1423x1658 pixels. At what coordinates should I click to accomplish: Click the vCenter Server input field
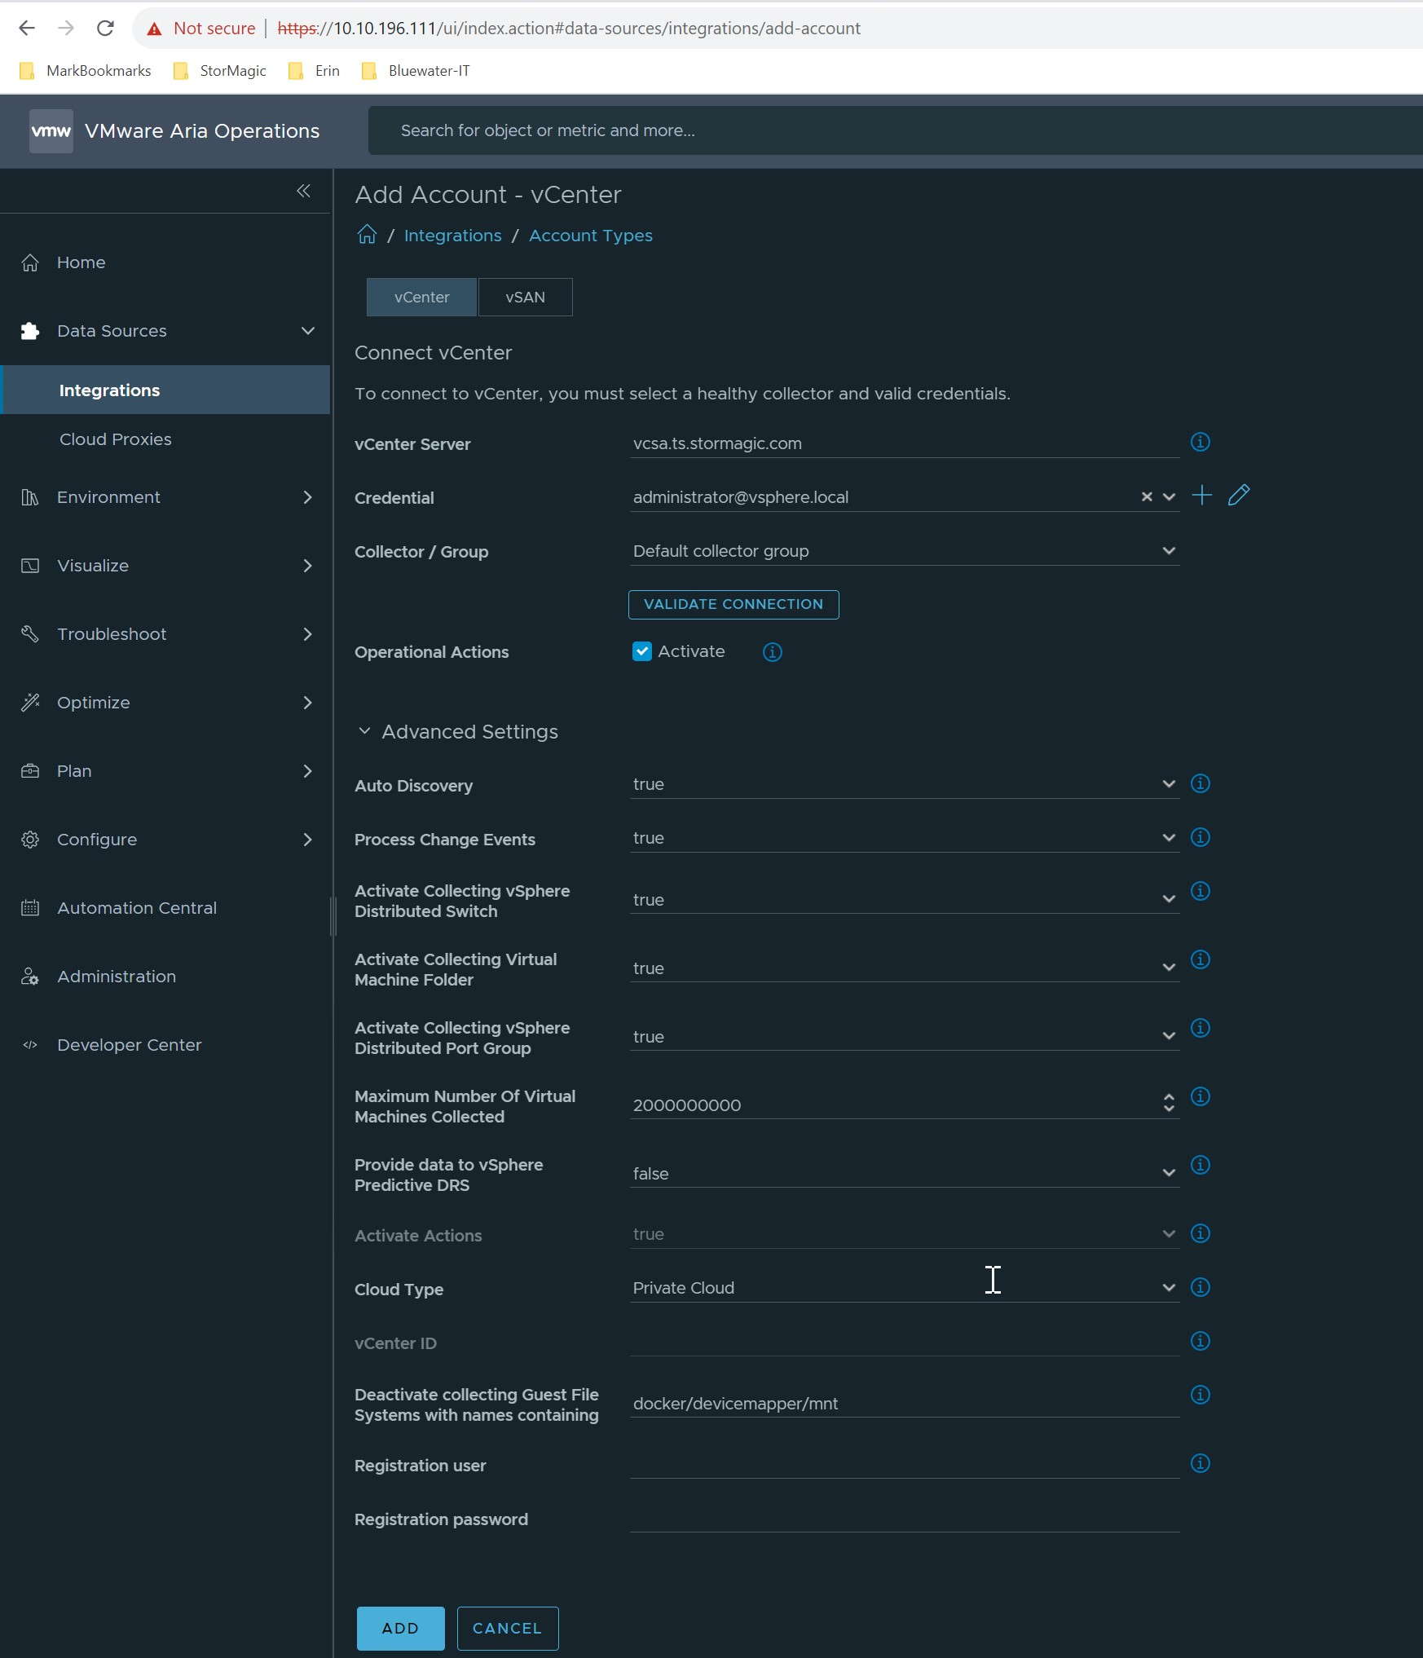(905, 443)
